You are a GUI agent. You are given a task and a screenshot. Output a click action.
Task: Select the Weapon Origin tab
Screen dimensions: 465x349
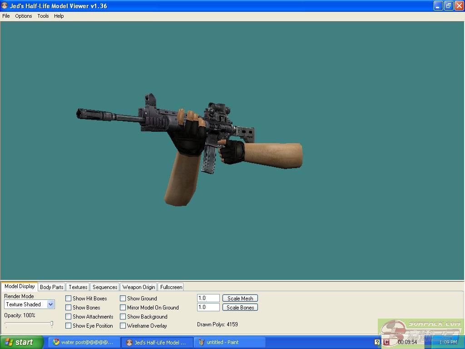coord(139,287)
